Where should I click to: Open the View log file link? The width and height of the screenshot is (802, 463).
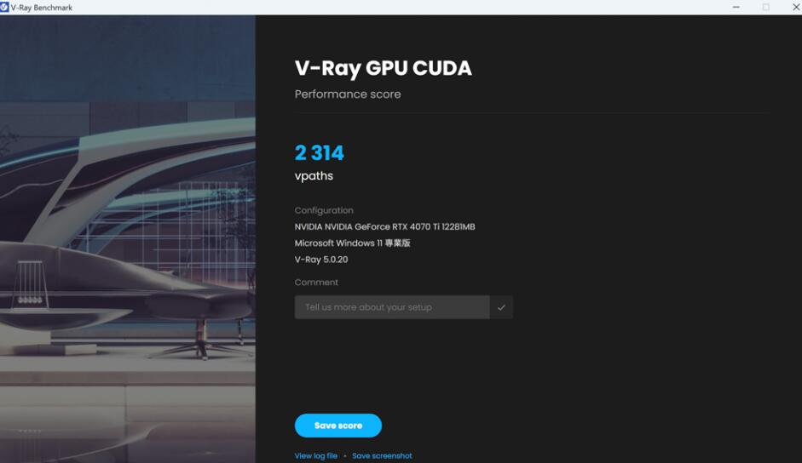point(315,456)
